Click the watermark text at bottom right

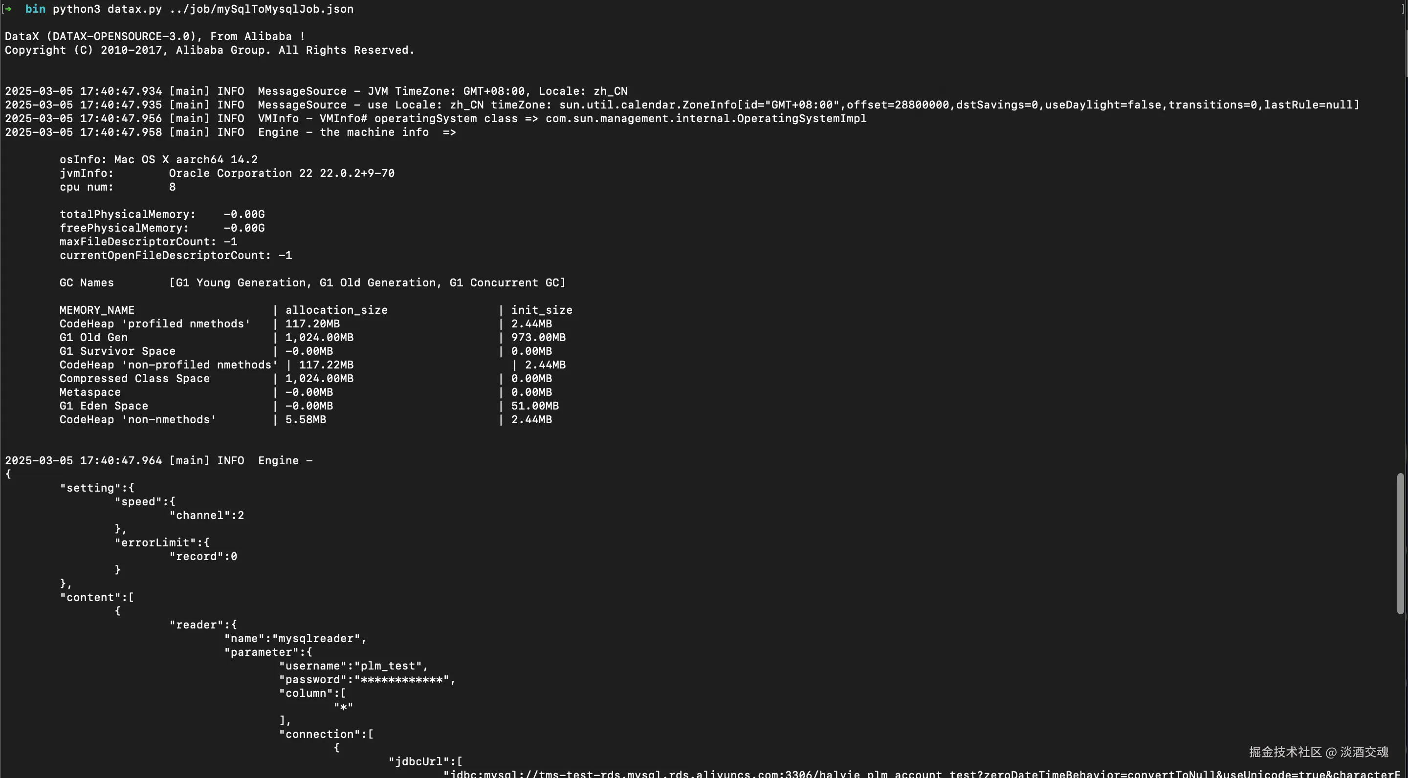tap(1319, 752)
